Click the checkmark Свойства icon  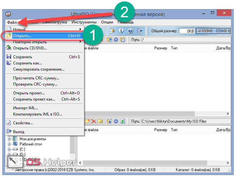point(9,123)
